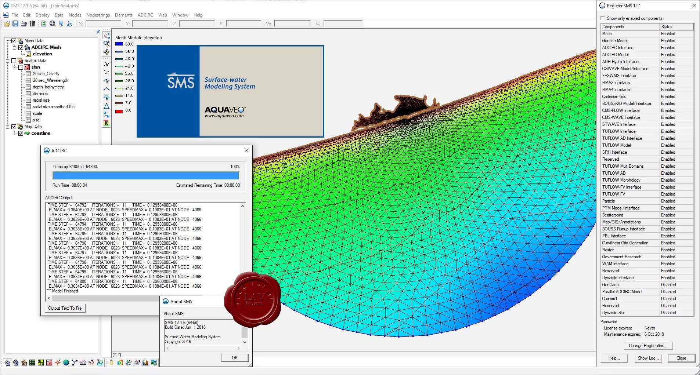
Task: Open the Display menu
Action: tap(43, 15)
